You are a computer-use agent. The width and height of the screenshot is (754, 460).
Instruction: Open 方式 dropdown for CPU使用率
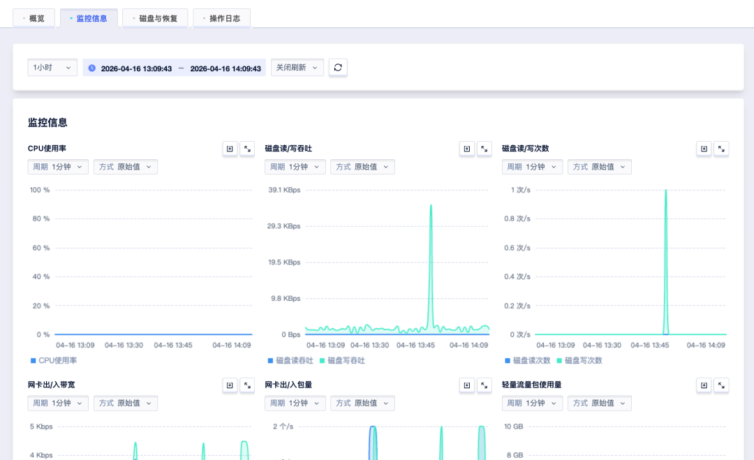click(x=126, y=167)
